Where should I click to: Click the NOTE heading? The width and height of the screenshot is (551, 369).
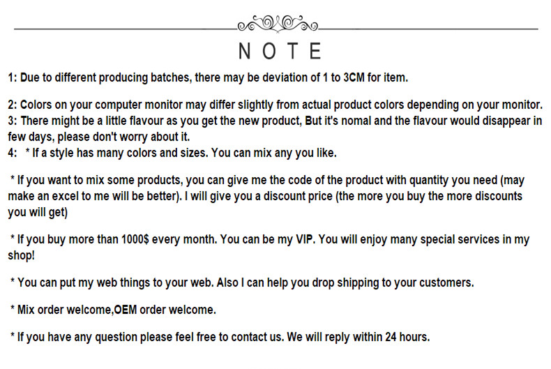pos(280,52)
